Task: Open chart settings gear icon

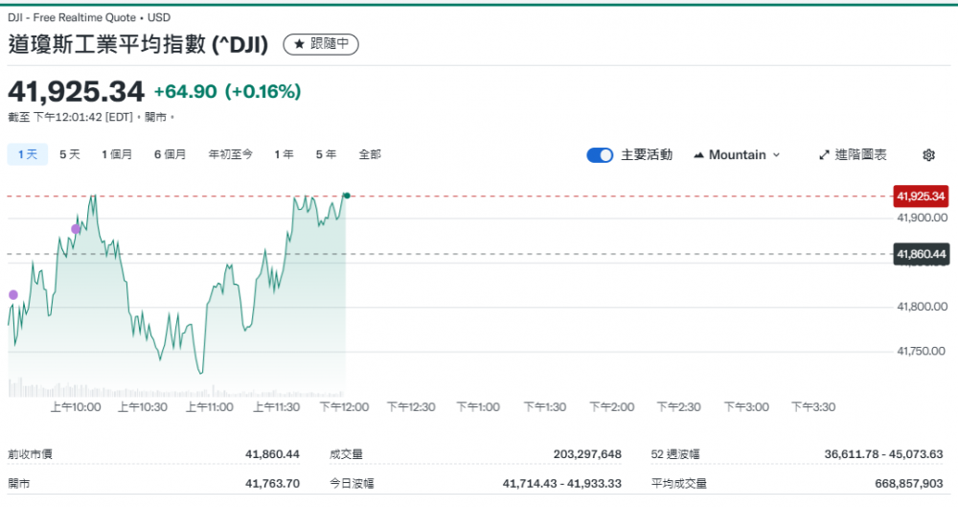Action: coord(928,155)
